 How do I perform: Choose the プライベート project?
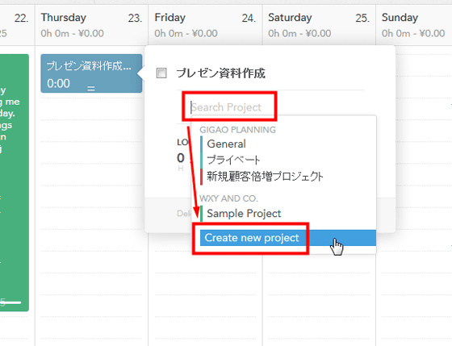(233, 160)
